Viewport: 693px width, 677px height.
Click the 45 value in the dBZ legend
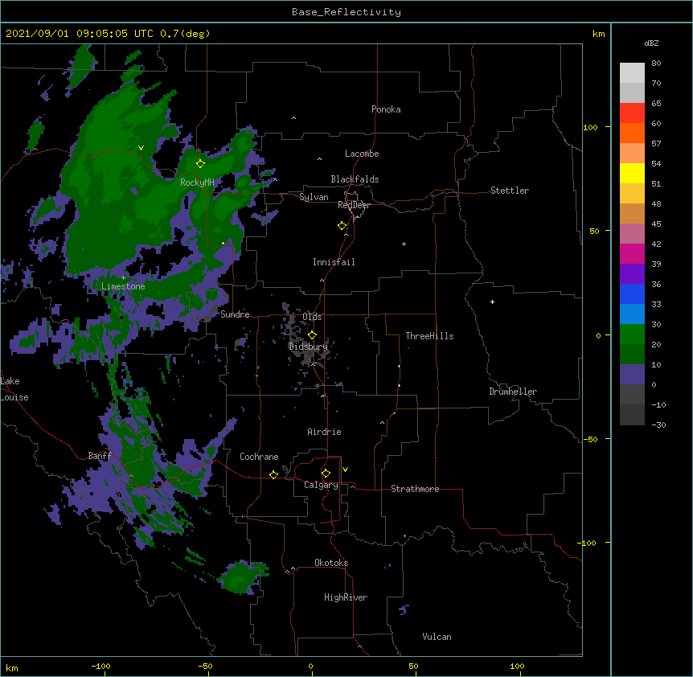tap(656, 224)
